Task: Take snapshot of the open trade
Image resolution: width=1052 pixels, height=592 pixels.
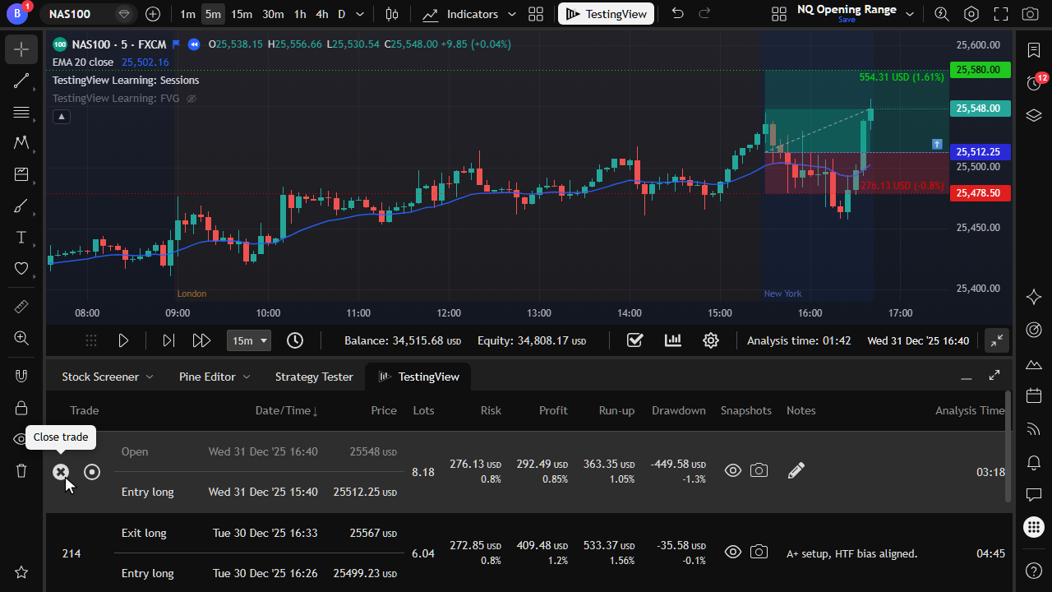Action: [x=759, y=470]
